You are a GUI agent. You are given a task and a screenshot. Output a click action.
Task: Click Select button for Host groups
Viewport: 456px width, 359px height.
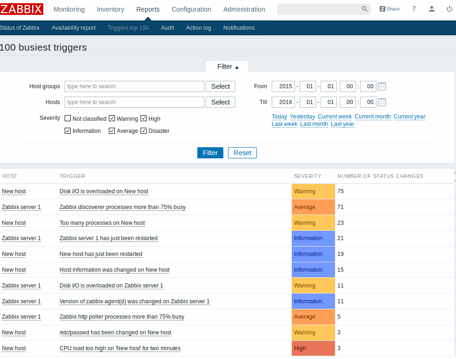coord(221,86)
